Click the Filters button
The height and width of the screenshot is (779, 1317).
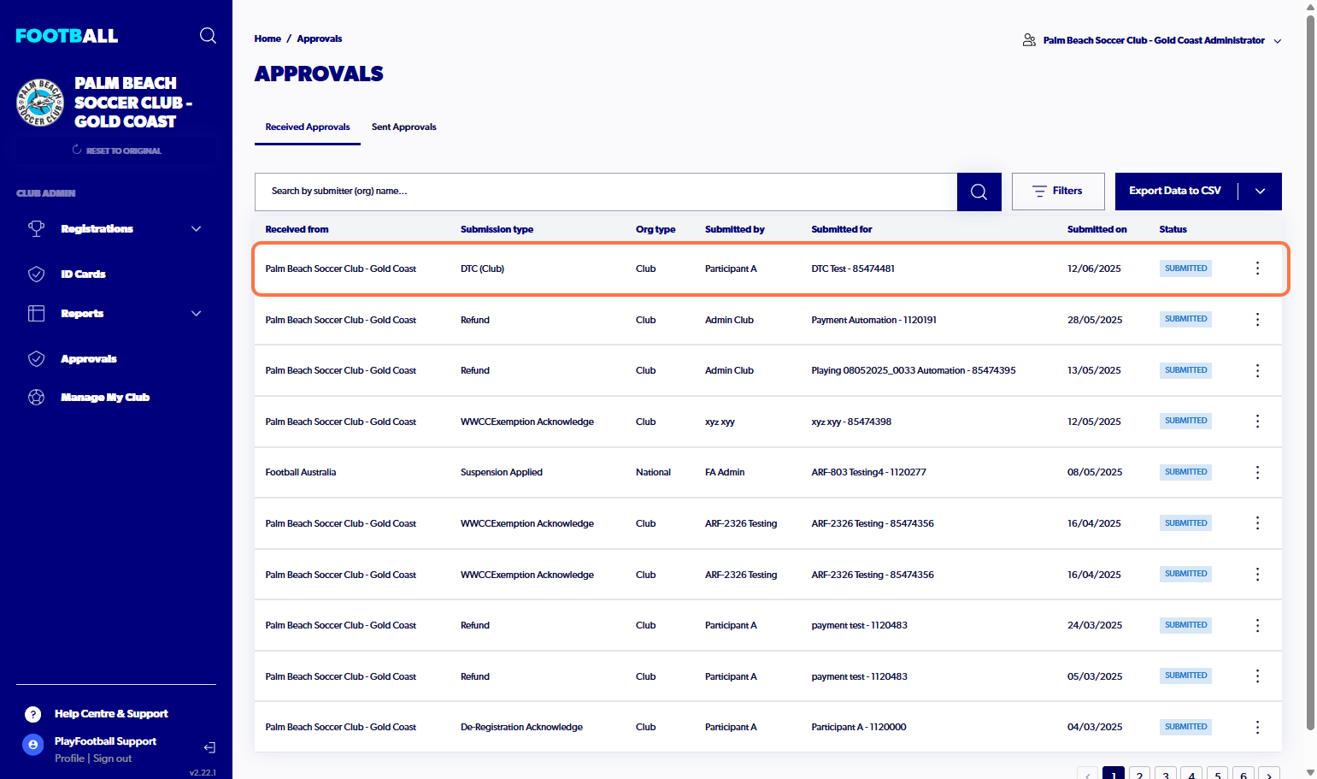pos(1058,192)
